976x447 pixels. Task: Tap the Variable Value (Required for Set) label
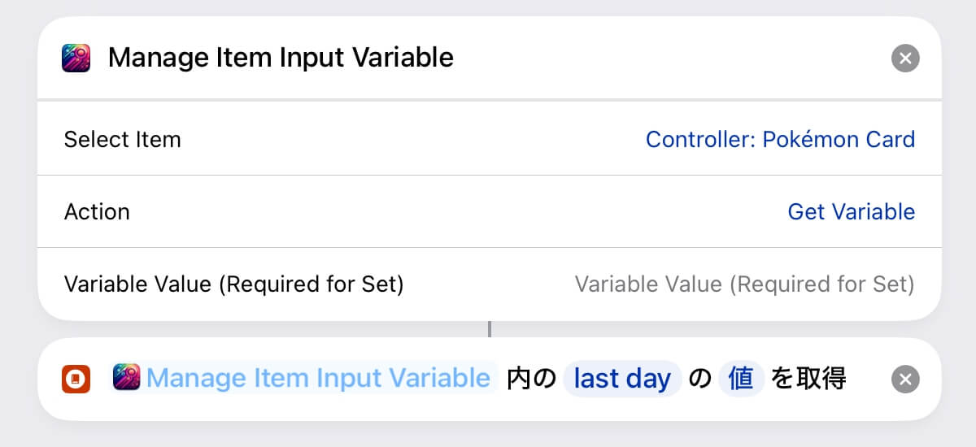pos(233,284)
